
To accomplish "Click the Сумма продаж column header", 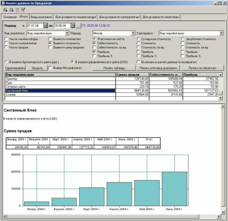I will pyautogui.click(x=132, y=75).
